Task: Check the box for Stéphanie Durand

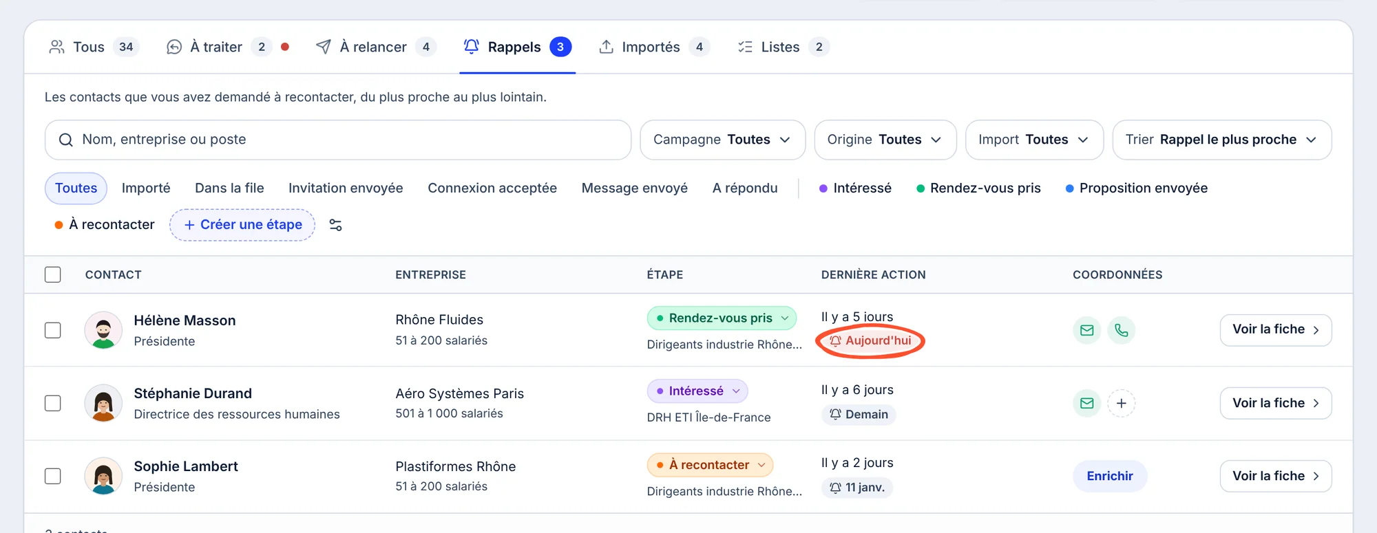Action: click(53, 403)
